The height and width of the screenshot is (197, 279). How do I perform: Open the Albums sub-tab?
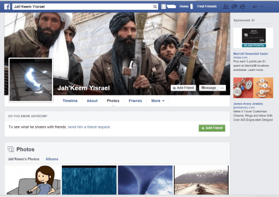click(x=52, y=159)
